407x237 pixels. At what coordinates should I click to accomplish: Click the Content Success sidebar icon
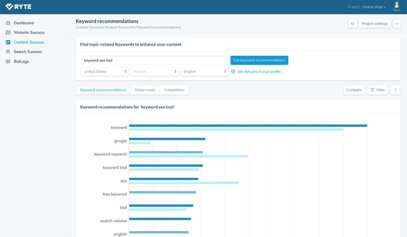8,42
